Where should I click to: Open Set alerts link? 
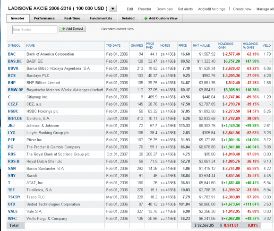(x=185, y=9)
